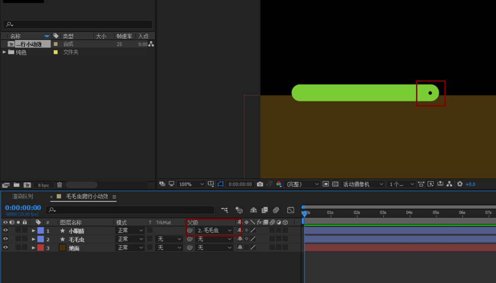
Task: Click the 地面 layer brown color swatch
Action: tap(62, 247)
